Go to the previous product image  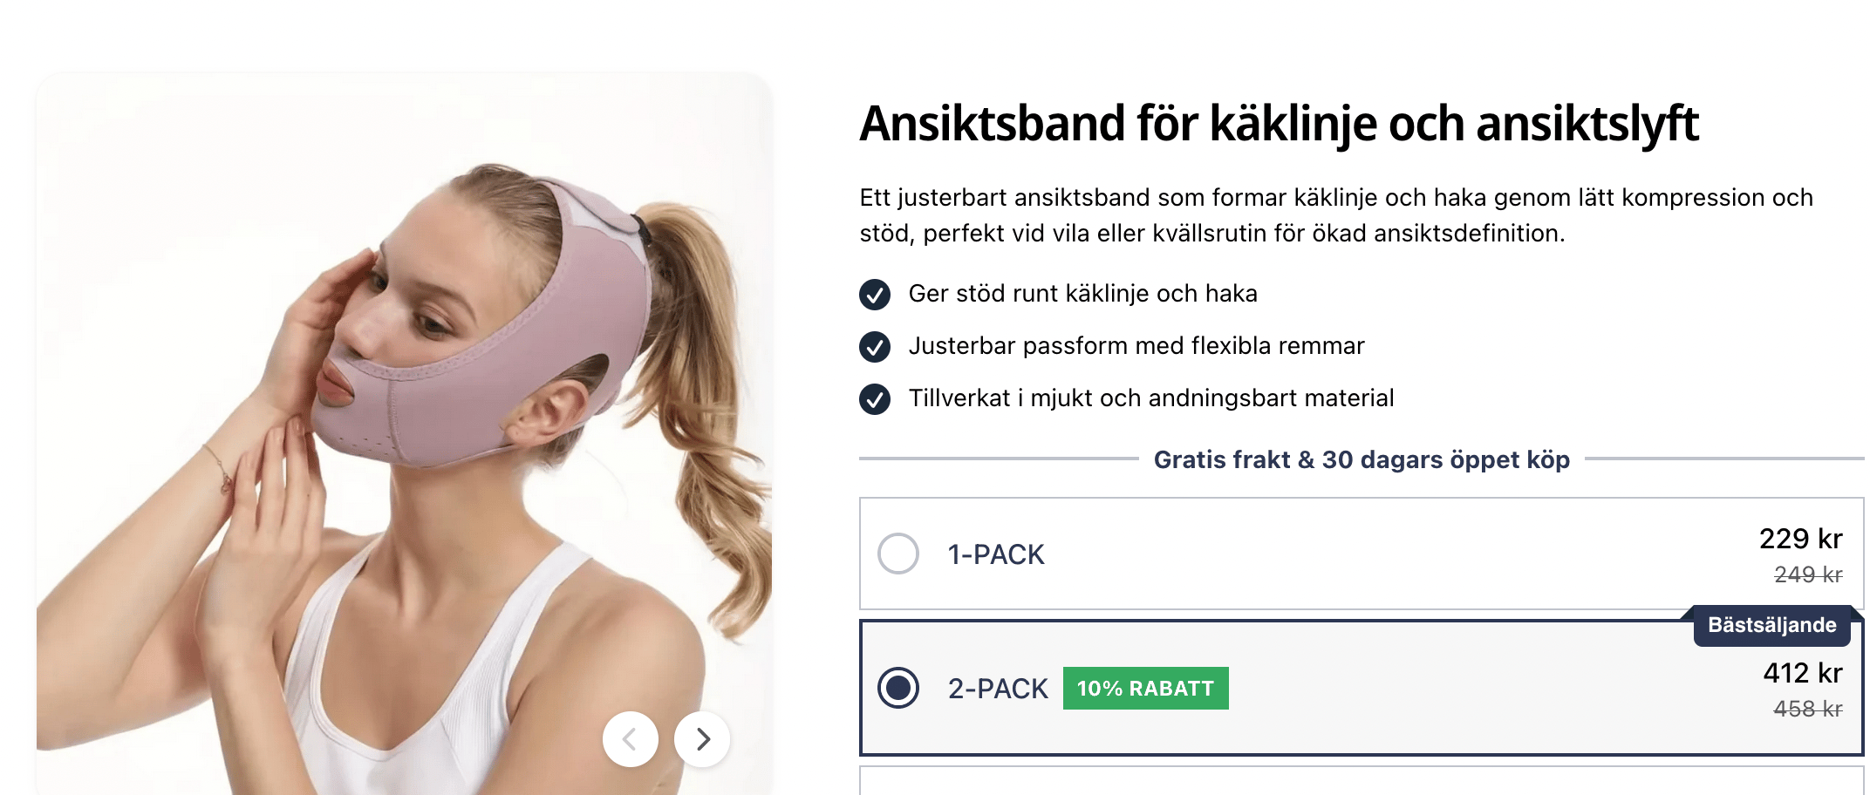(x=630, y=739)
